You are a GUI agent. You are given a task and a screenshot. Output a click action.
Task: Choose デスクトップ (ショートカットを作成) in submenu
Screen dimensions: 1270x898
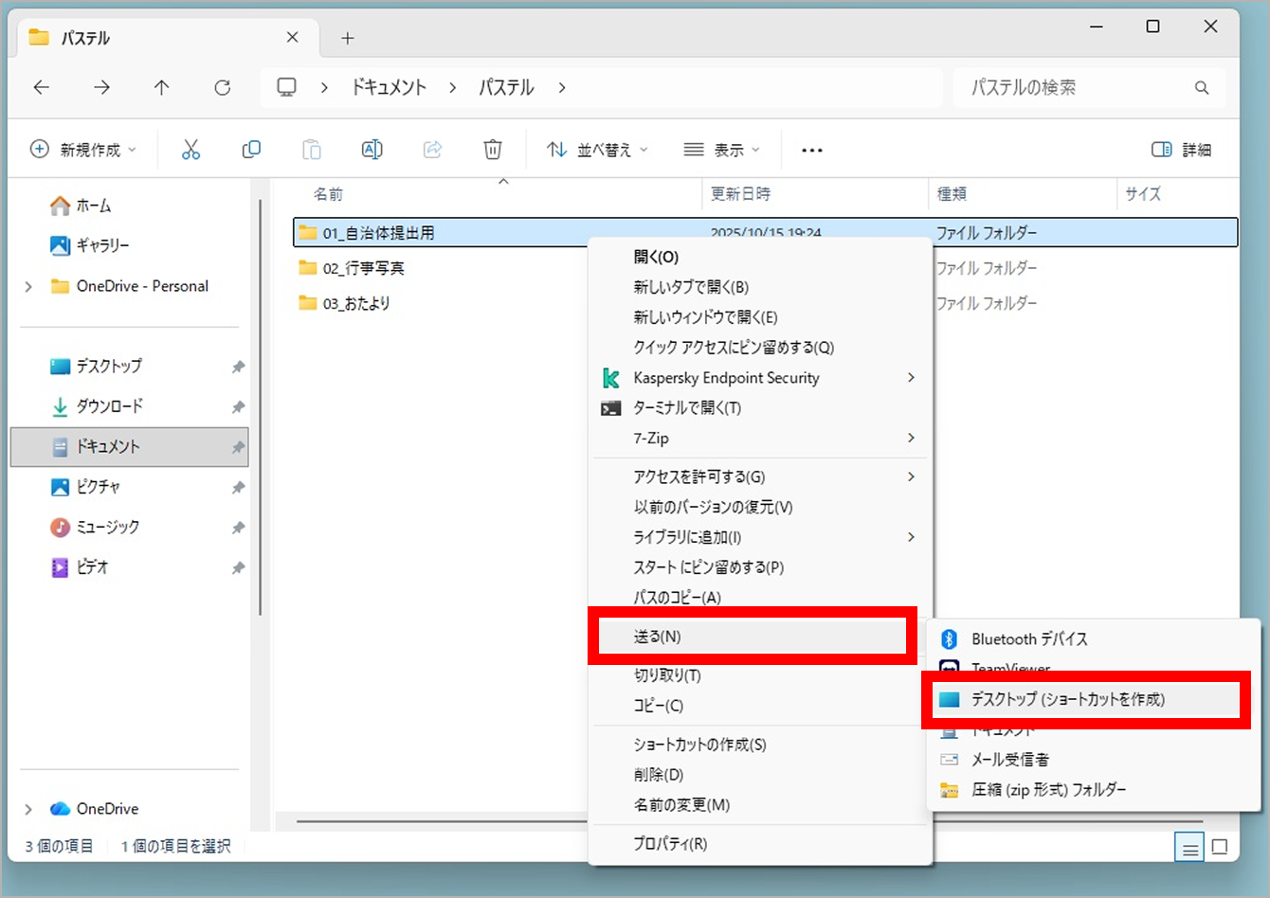tap(1067, 700)
